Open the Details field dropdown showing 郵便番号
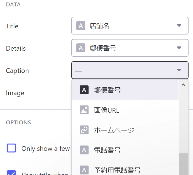Viewport: 193px width, 175px height. click(x=130, y=48)
